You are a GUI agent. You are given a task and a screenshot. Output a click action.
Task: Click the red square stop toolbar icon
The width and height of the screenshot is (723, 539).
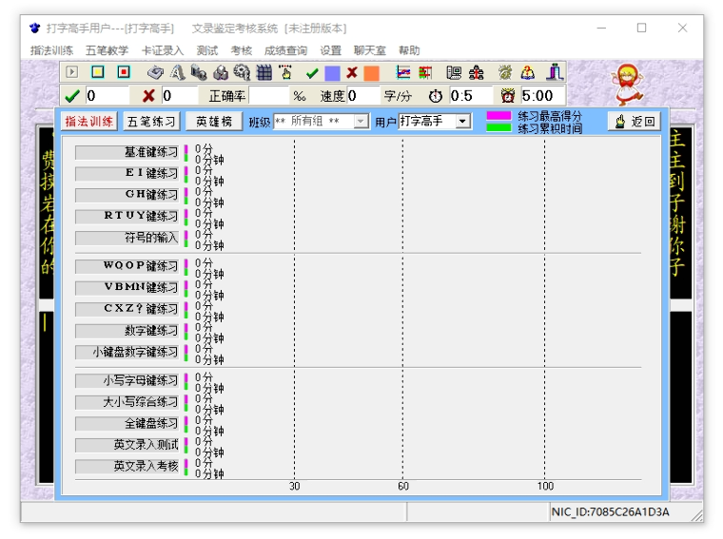124,72
